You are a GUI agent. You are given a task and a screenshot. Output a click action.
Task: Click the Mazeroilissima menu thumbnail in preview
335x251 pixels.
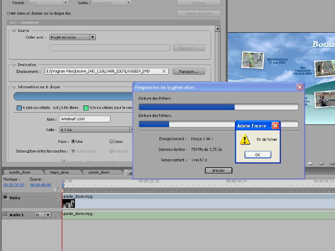253,60
